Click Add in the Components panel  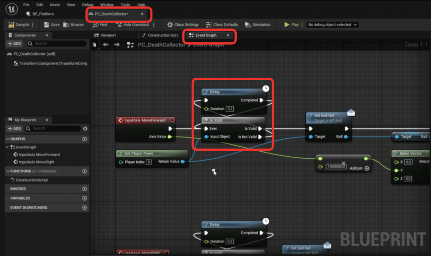point(15,44)
